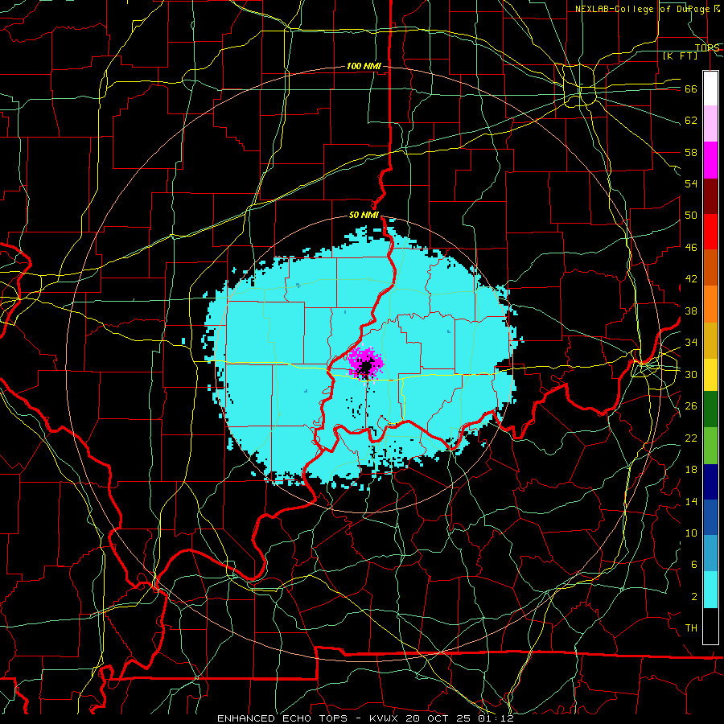Click the '100 NMI' range ring label

point(364,66)
